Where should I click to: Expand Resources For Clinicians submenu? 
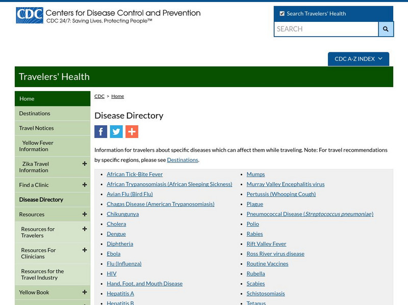click(85, 250)
